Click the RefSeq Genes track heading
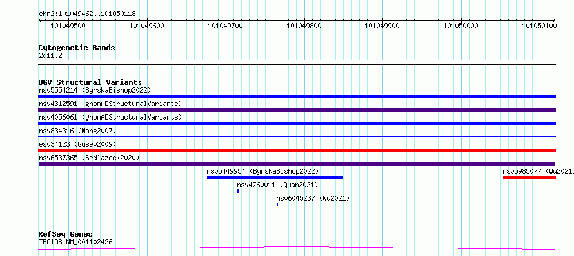 tap(66, 234)
